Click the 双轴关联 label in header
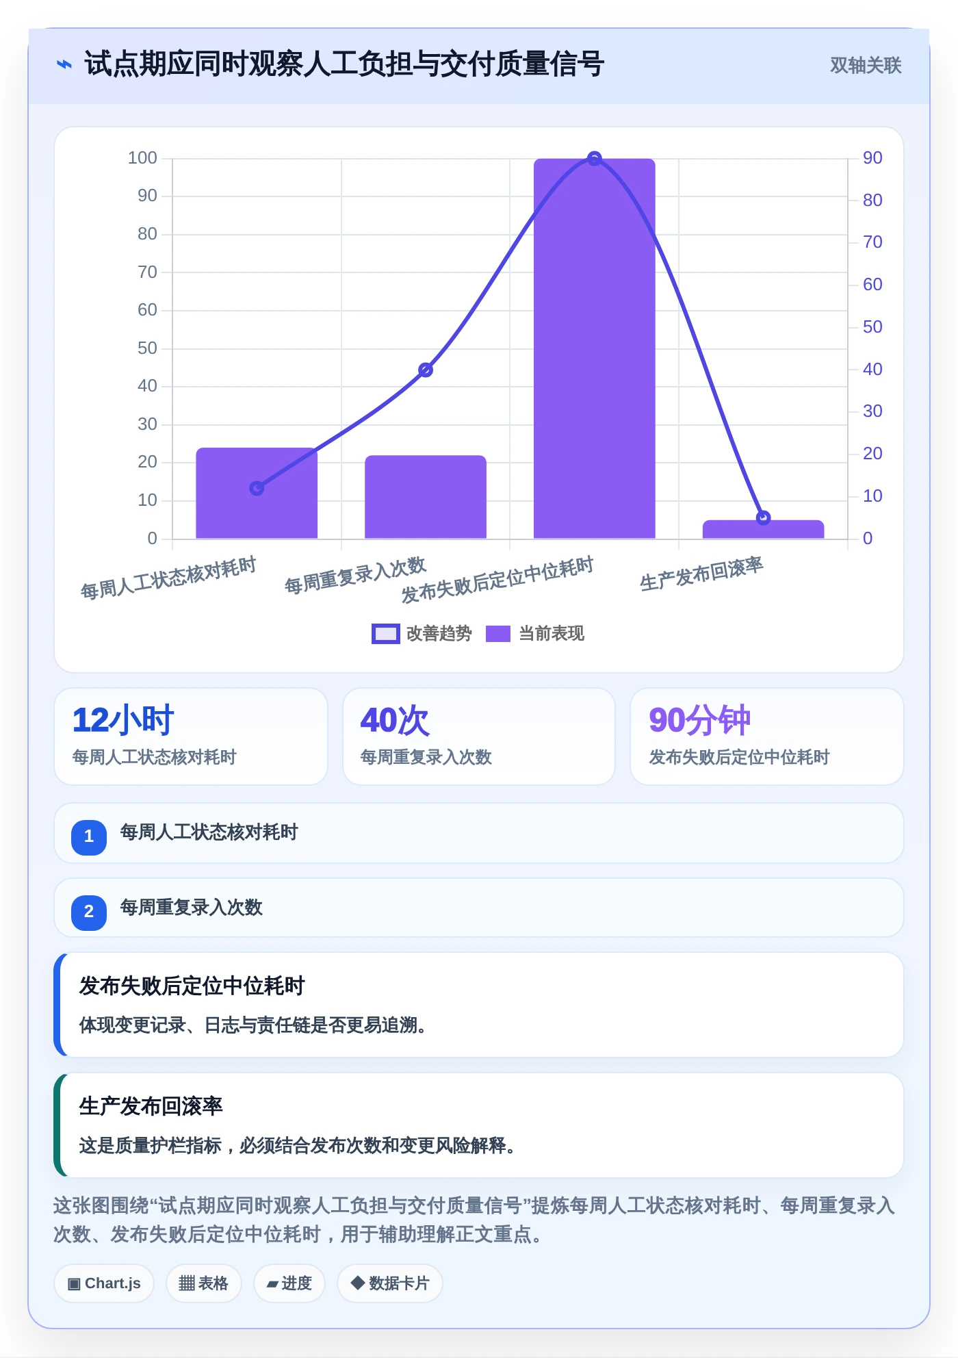958x1358 pixels. pyautogui.click(x=866, y=66)
